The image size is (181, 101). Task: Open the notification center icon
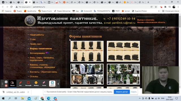click(x=176, y=98)
